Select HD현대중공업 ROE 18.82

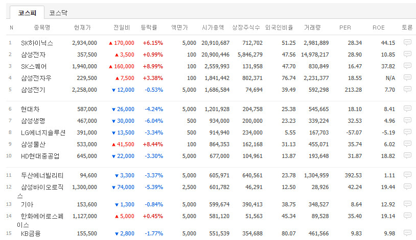point(388,156)
